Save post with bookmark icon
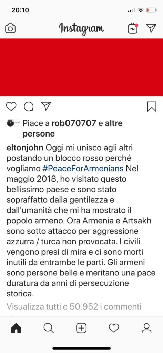This screenshot has width=163, height=353. click(152, 107)
